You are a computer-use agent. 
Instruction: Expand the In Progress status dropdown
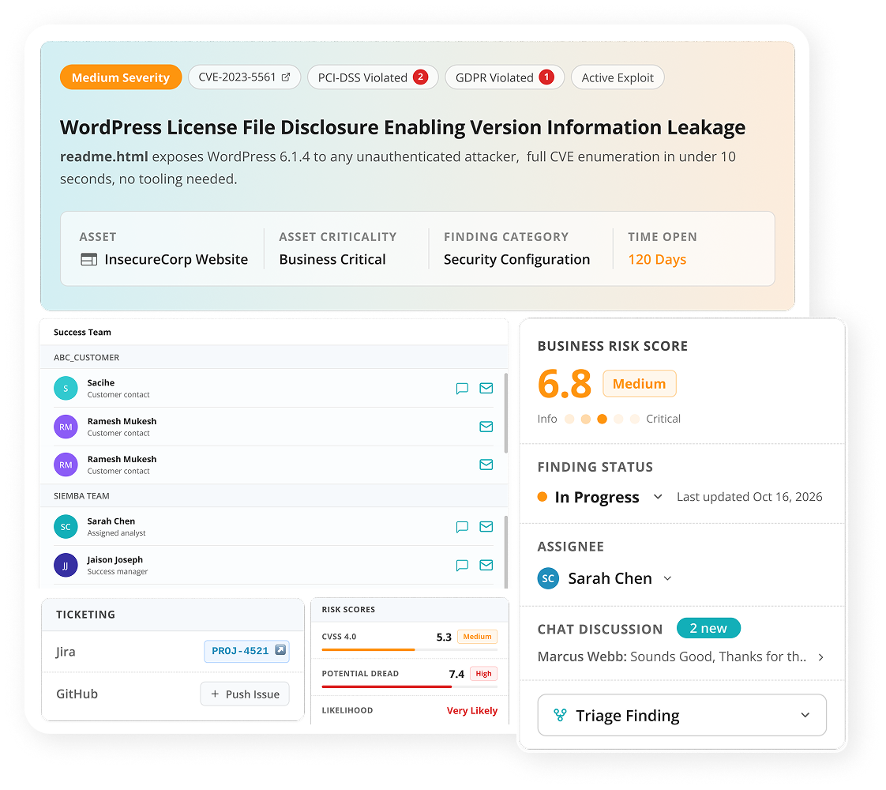(658, 497)
